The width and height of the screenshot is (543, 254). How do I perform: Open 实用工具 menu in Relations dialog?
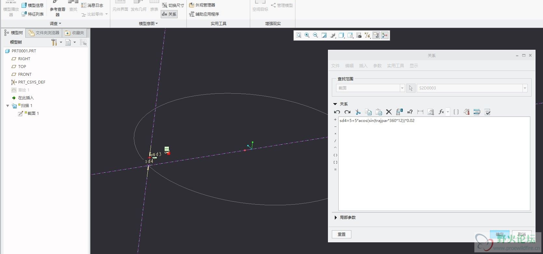[395, 66]
